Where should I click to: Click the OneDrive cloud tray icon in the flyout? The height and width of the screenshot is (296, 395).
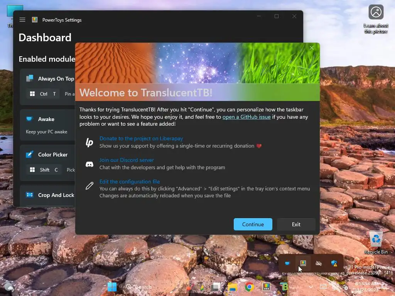coord(319,263)
